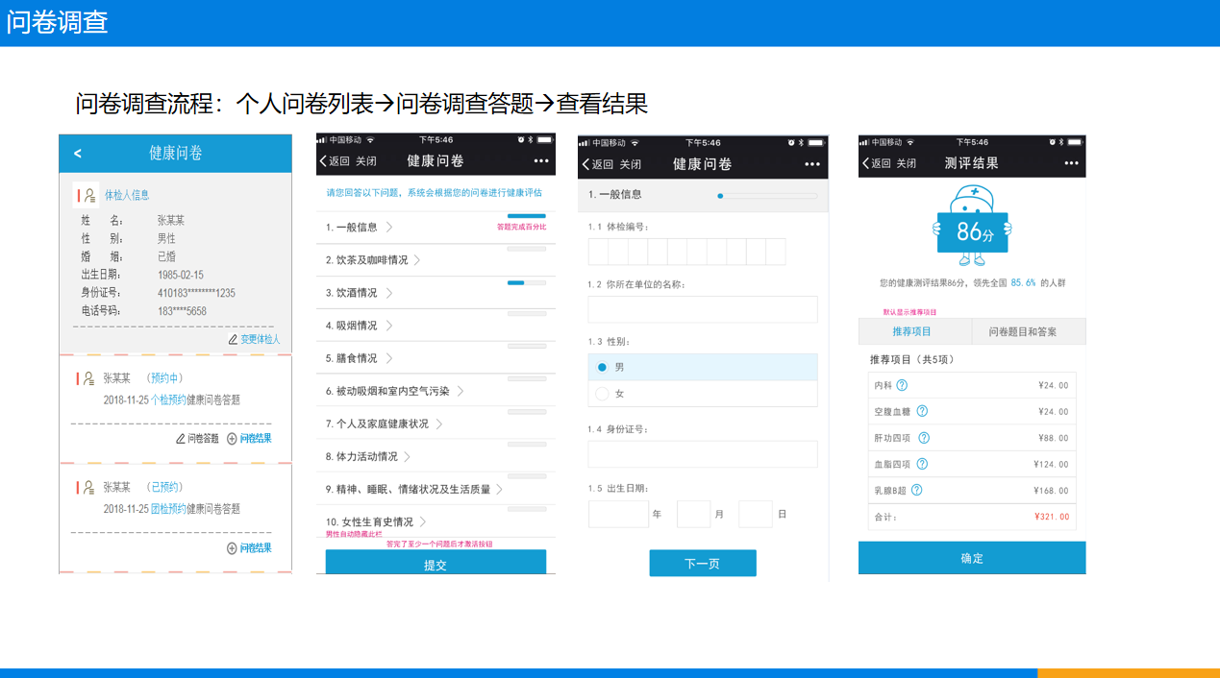
Task: Click the 个检预约 text in first appointment
Action: (169, 400)
